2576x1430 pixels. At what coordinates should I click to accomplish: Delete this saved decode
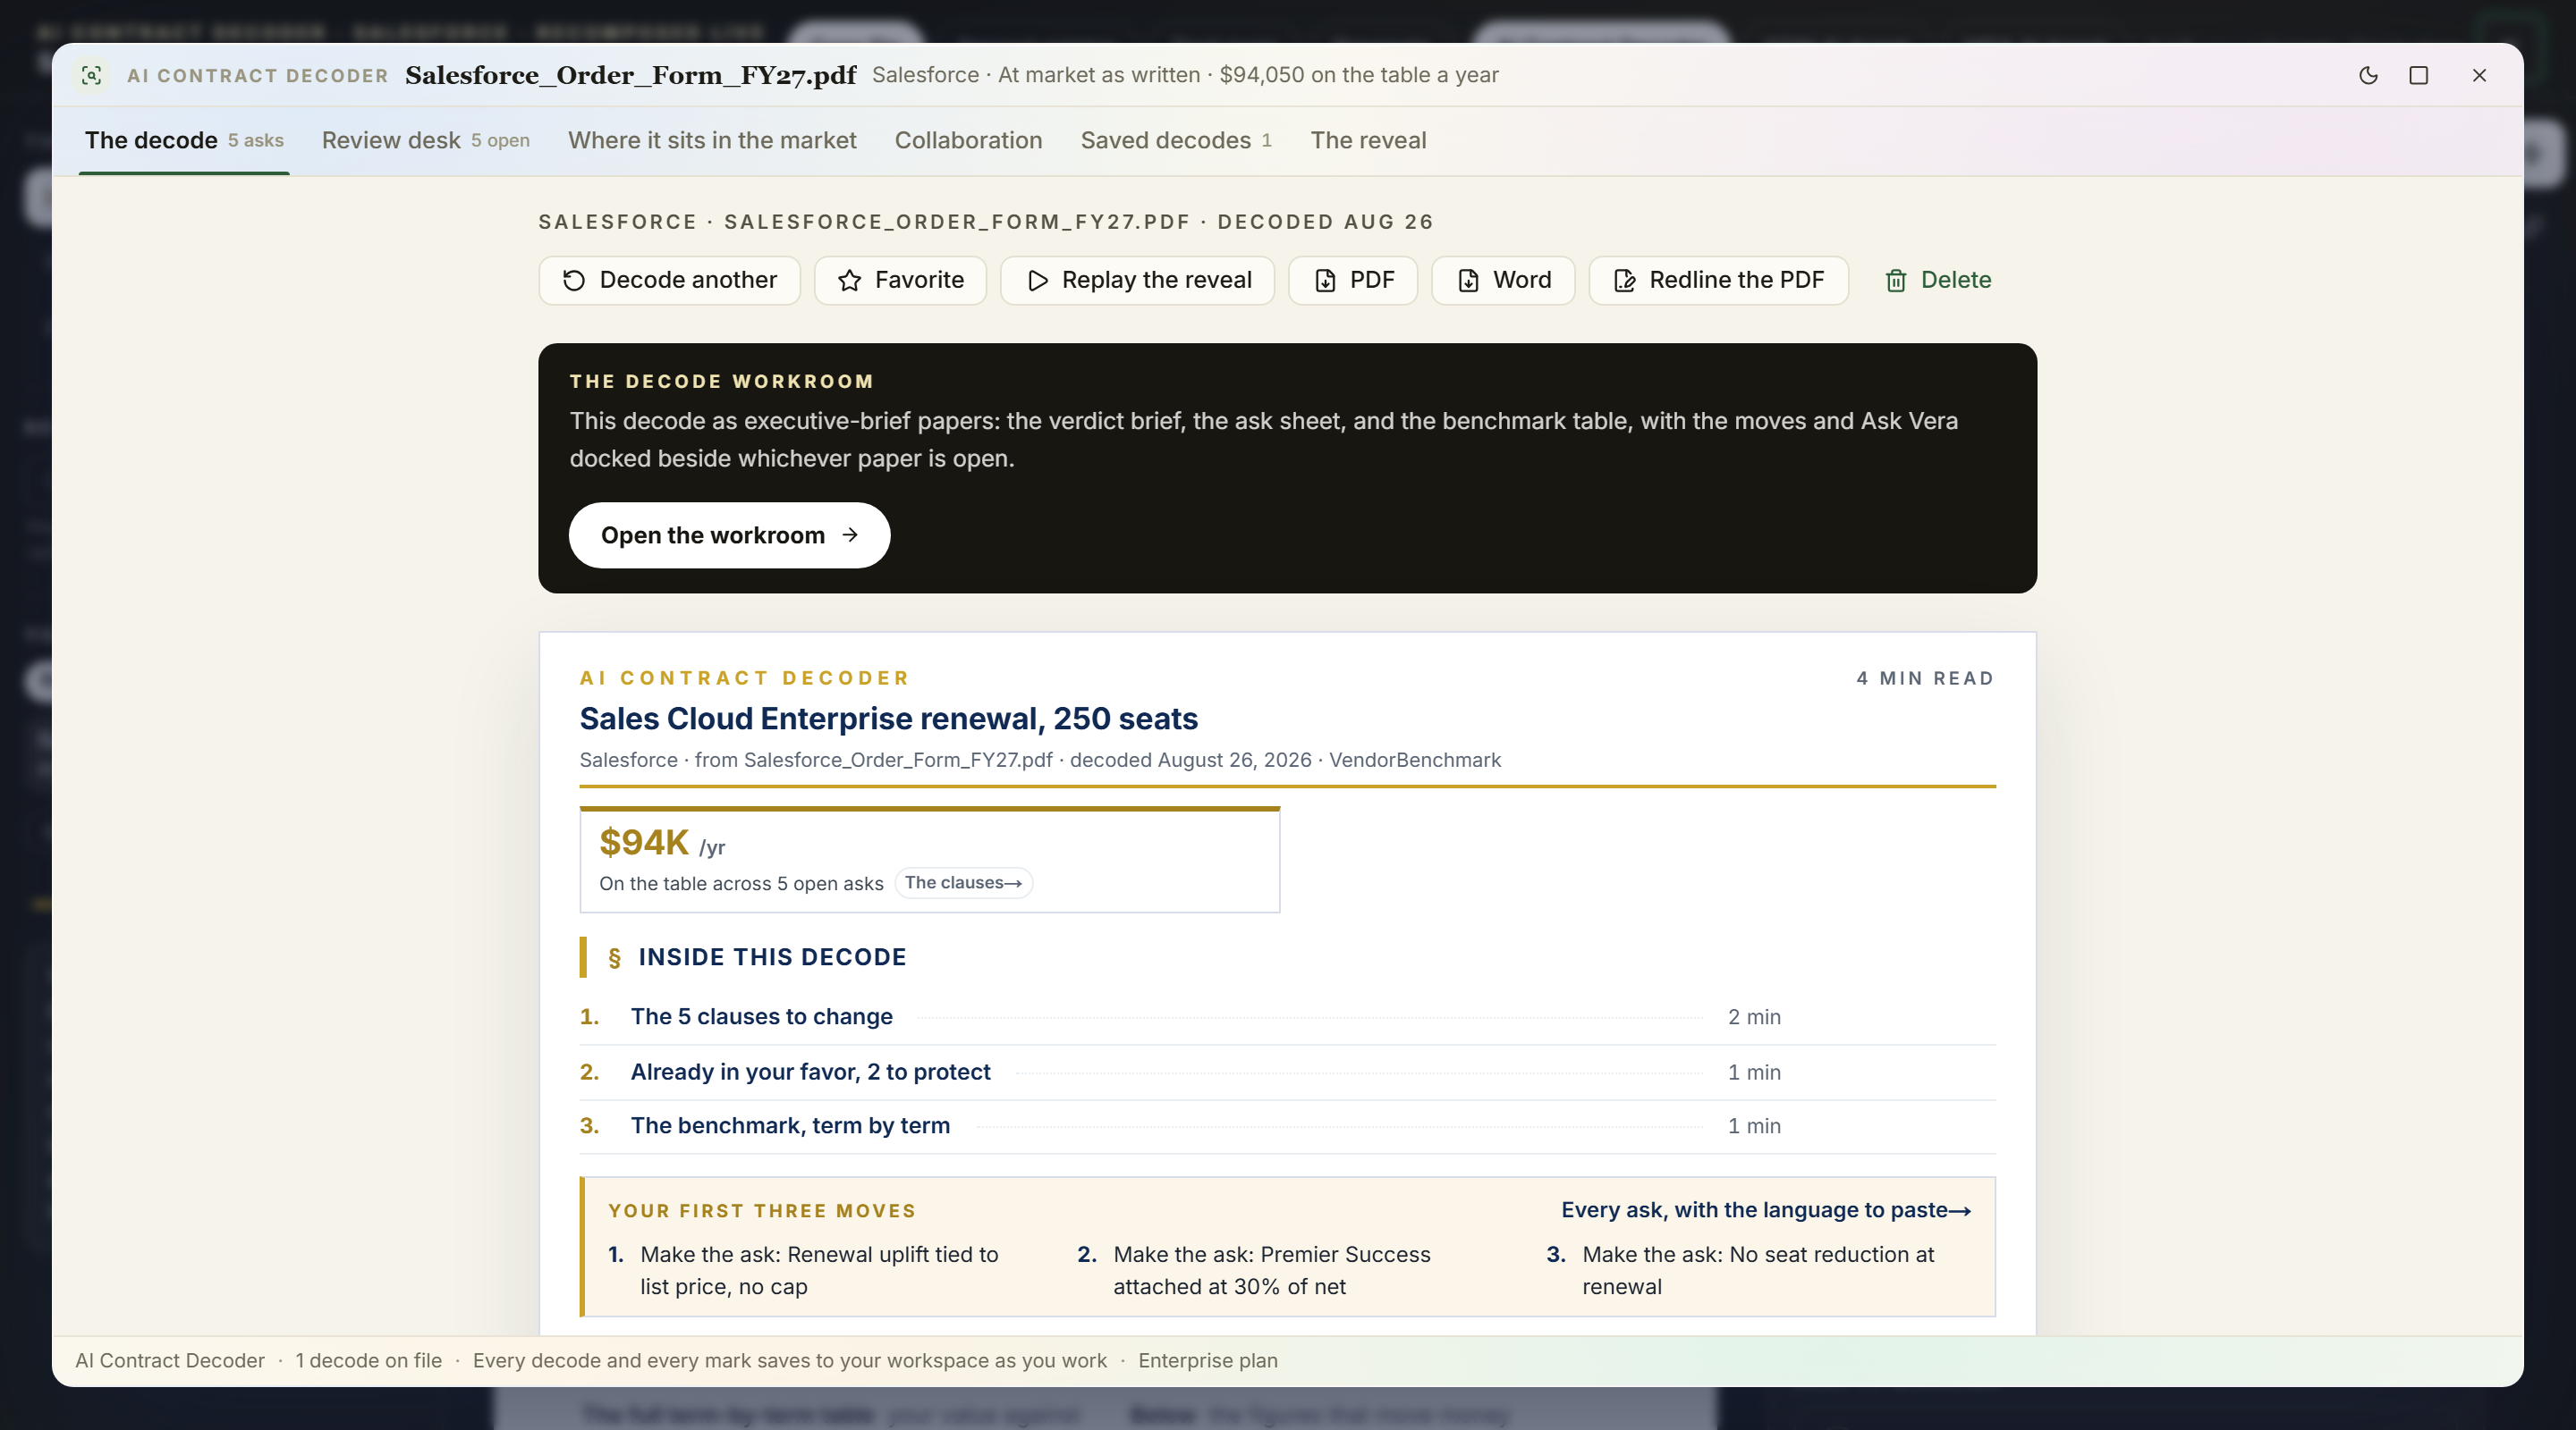pos(1937,280)
